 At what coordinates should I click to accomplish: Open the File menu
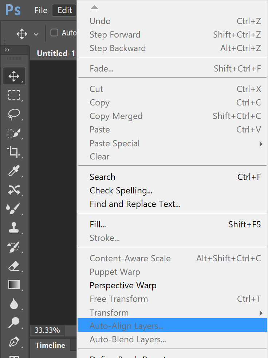click(x=40, y=10)
